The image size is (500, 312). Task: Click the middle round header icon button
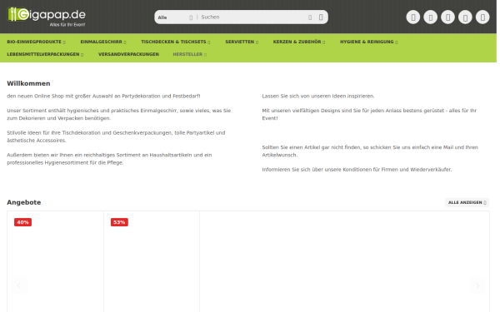(x=447, y=17)
